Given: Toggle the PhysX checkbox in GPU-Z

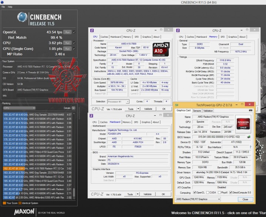Looking at the screenshot, I should 219,193.
